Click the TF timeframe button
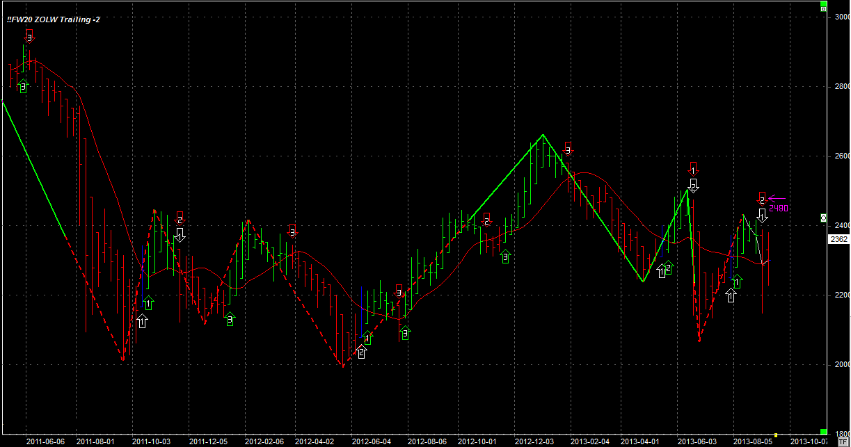Viewport: 851px width, 447px height. (844, 442)
